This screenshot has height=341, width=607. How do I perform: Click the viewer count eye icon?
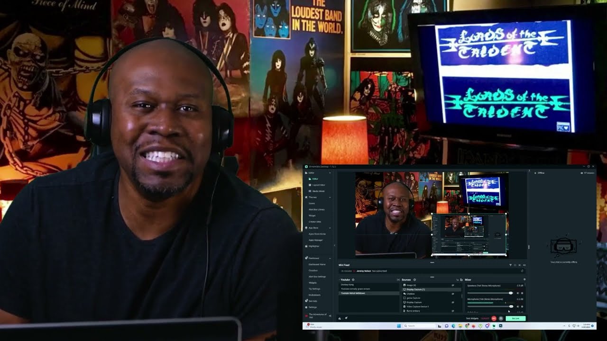(582, 173)
